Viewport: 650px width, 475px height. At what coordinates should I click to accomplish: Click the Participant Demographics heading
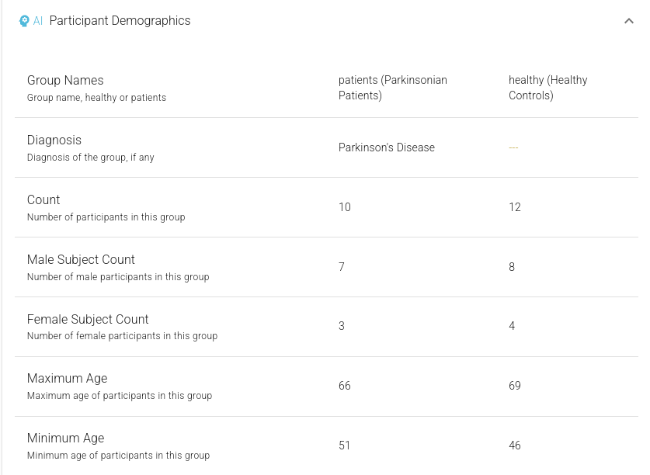(x=120, y=21)
